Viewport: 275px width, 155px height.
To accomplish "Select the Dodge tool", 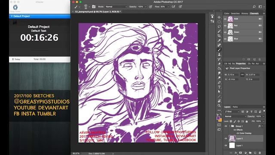I will pos(219,78).
